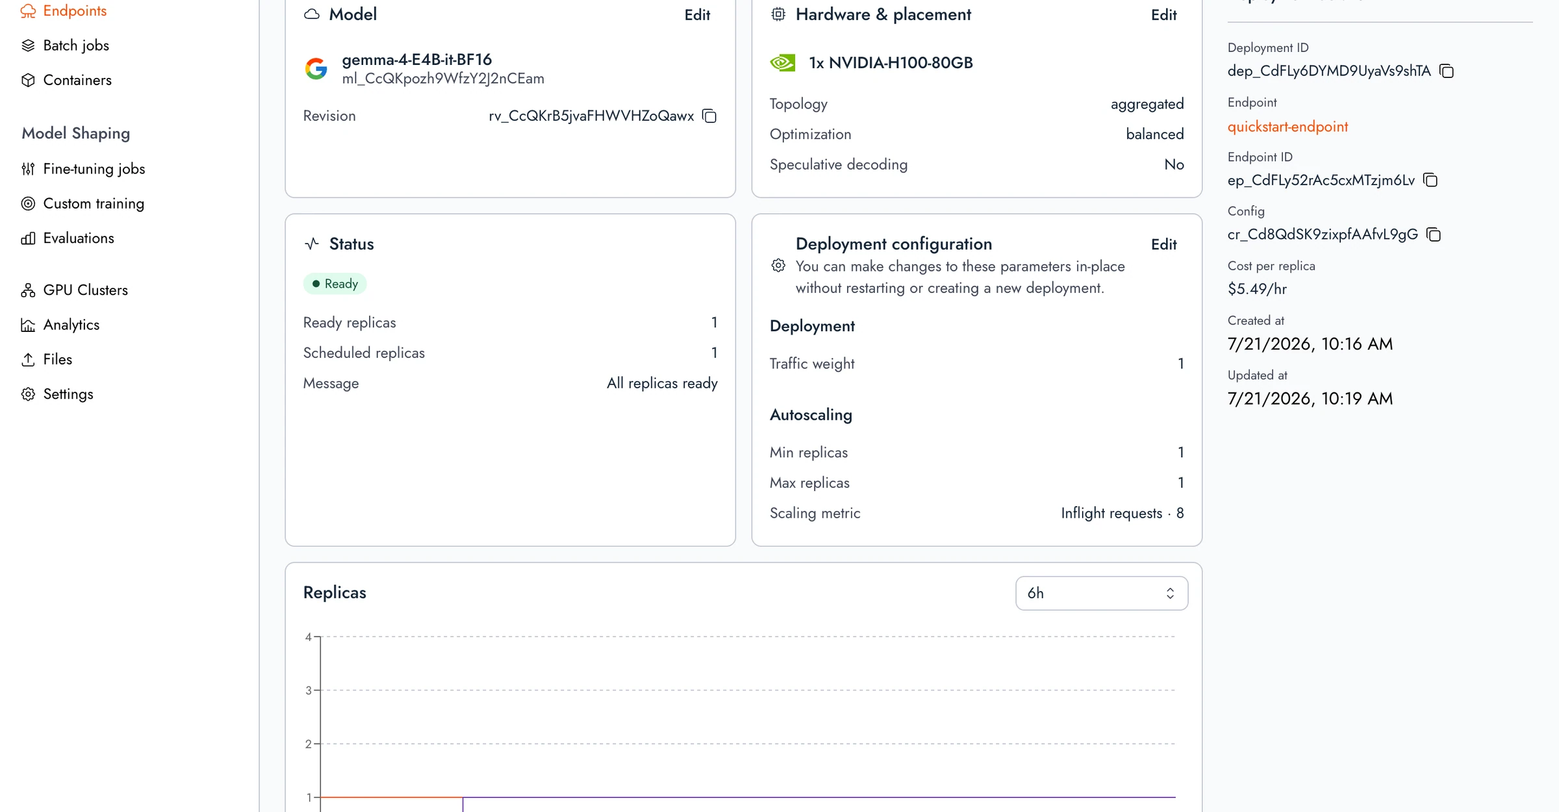1559x812 pixels.
Task: Copy the revision ID
Action: [x=709, y=116]
